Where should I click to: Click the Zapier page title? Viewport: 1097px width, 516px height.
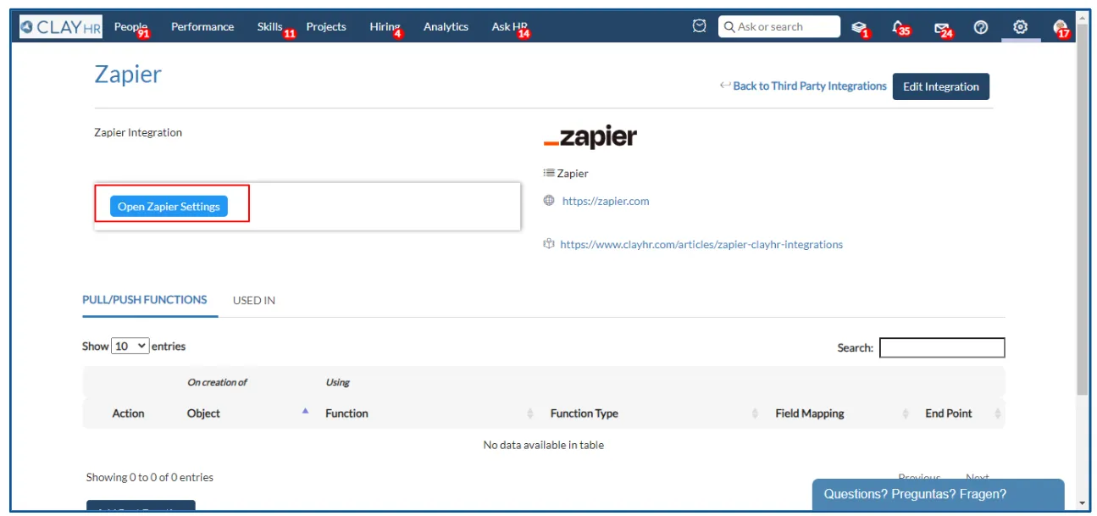point(128,75)
